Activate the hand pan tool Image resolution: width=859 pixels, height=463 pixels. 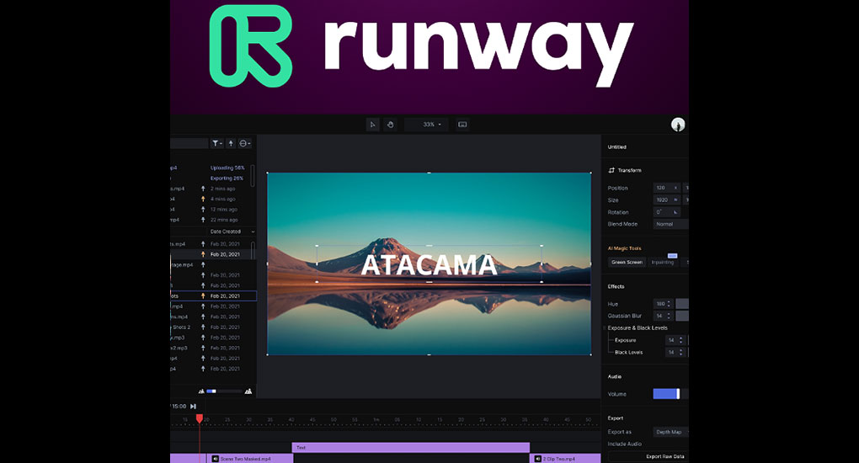391,125
